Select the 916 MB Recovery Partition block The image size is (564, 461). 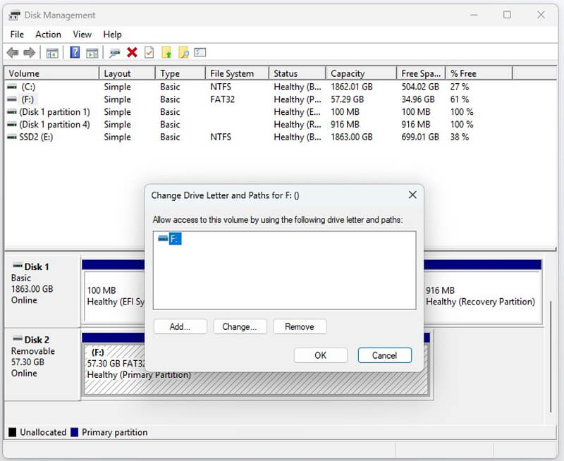482,296
